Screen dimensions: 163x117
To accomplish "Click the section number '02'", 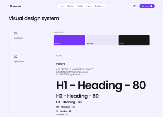I will (15, 57).
